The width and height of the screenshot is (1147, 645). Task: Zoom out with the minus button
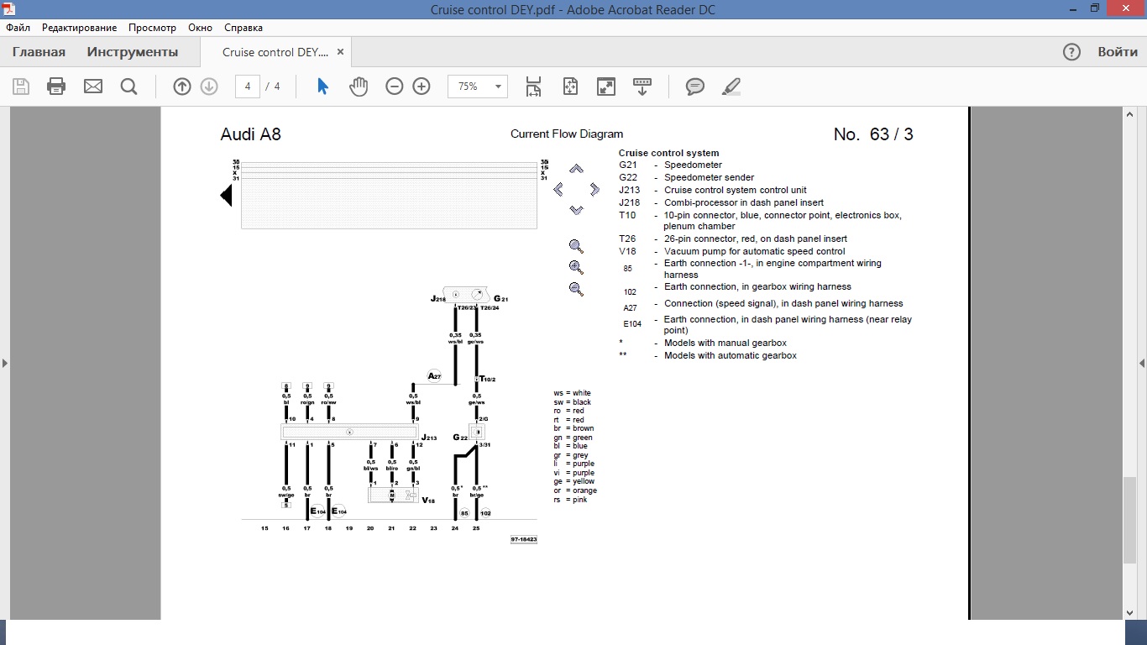point(395,87)
